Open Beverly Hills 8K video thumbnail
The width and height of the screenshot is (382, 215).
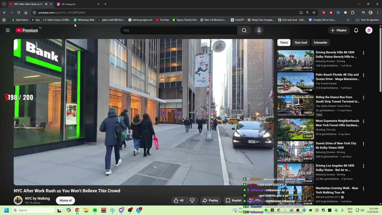click(295, 60)
